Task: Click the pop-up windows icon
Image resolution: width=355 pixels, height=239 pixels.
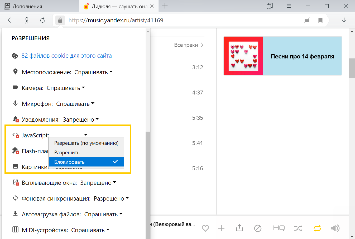Action: [16, 182]
